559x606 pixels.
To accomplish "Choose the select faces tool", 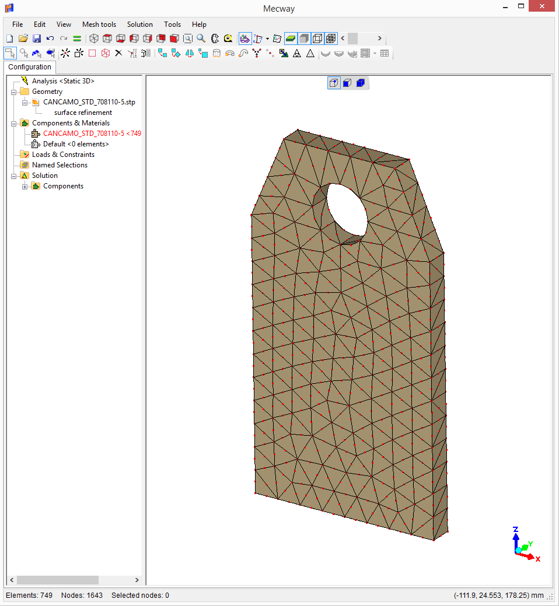I will click(37, 53).
